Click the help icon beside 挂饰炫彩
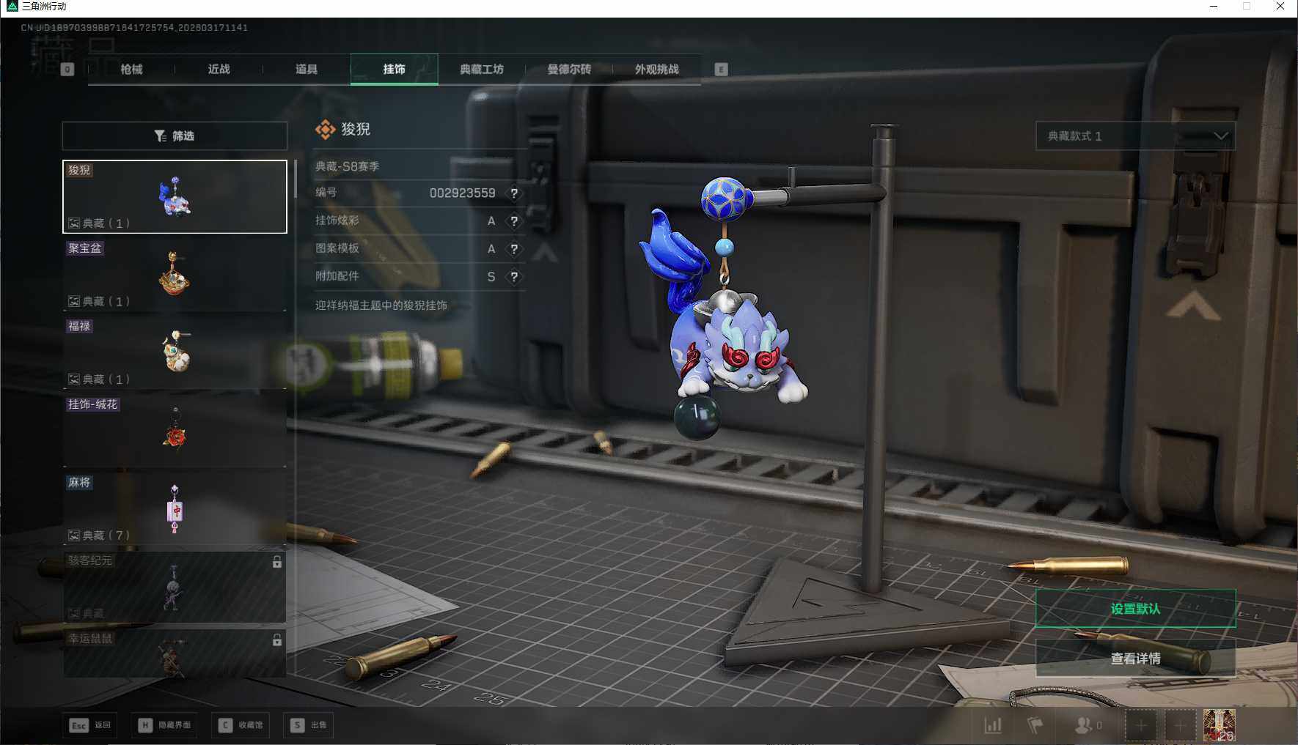 pos(514,221)
